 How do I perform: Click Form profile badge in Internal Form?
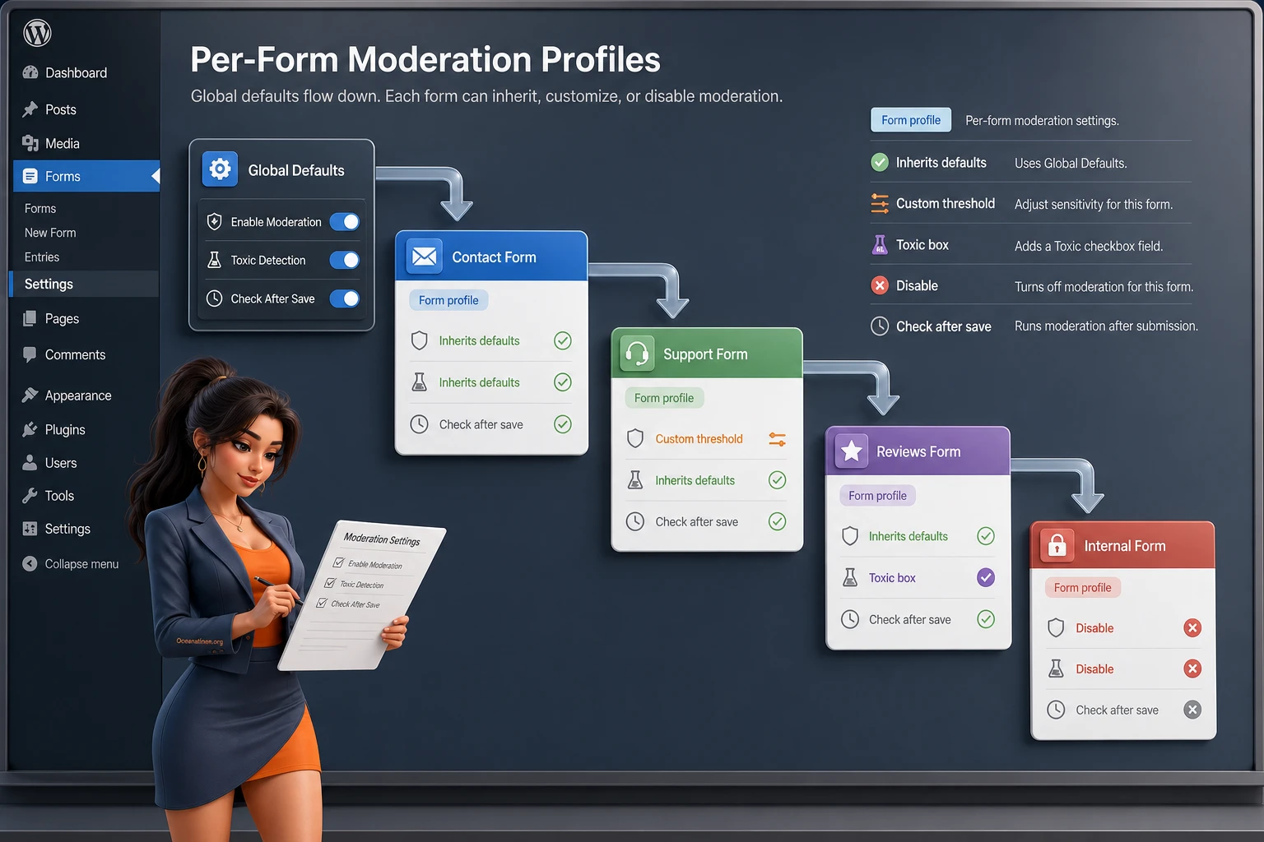coord(1083,588)
